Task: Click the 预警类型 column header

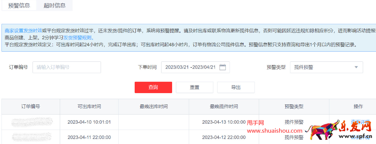Action: click(x=294, y=107)
